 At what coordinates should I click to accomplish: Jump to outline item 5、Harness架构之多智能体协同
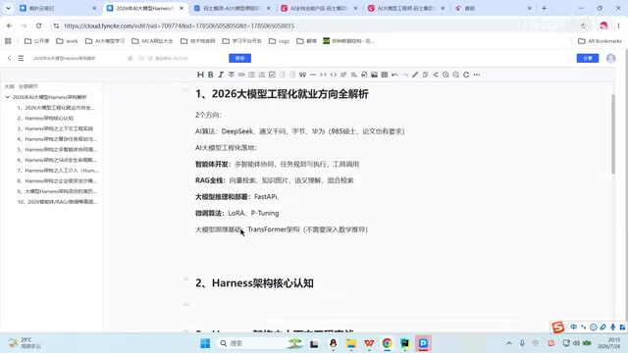pos(57,150)
